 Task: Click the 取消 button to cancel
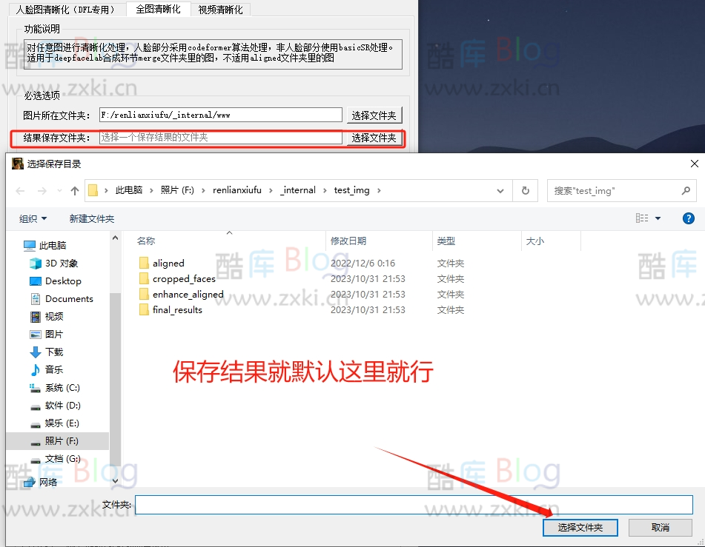click(x=660, y=528)
